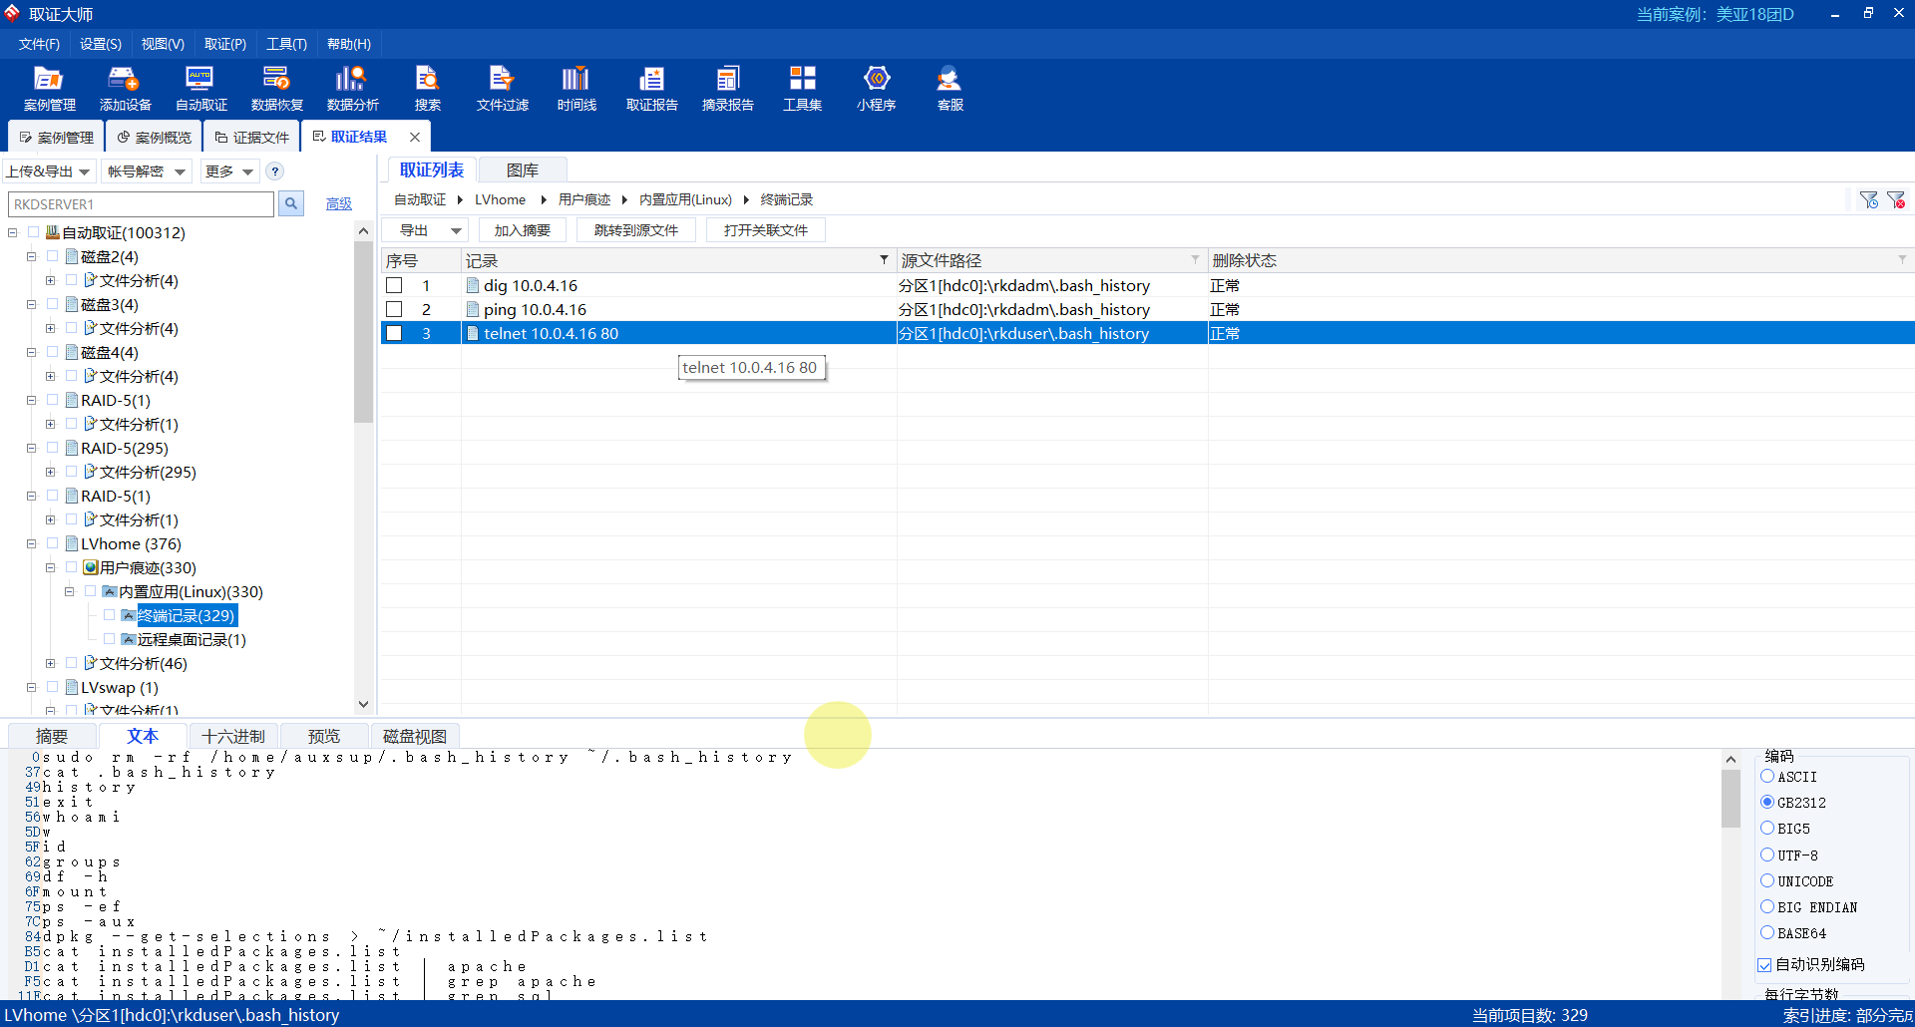The width and height of the screenshot is (1915, 1027).
Task: Open the 导出 export dropdown
Action: (425, 230)
